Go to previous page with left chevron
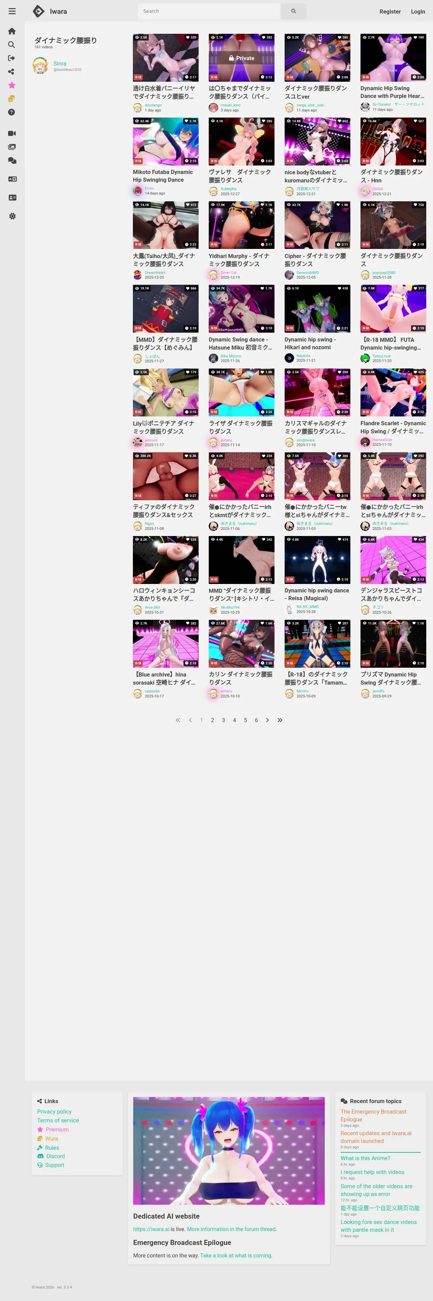 (x=190, y=720)
